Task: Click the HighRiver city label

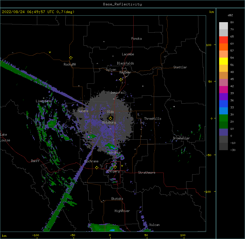Action: point(122,211)
